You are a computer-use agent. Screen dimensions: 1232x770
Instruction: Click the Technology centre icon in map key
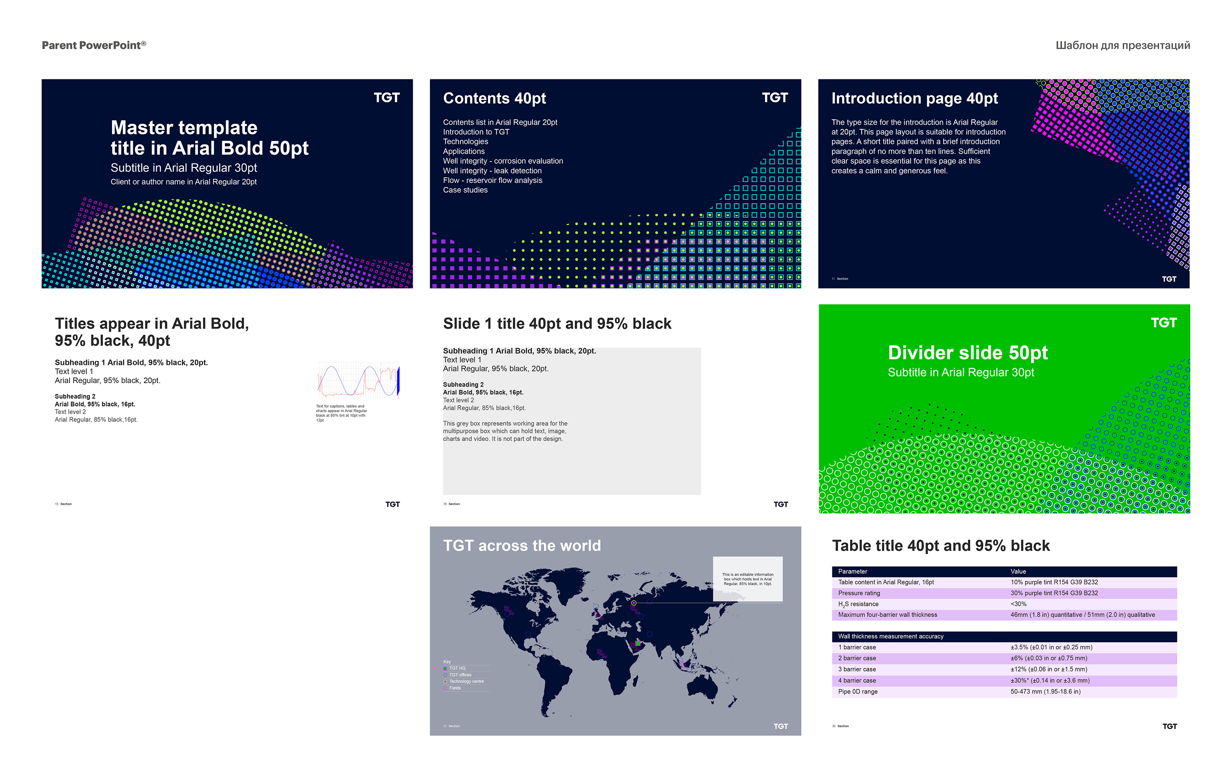(445, 681)
